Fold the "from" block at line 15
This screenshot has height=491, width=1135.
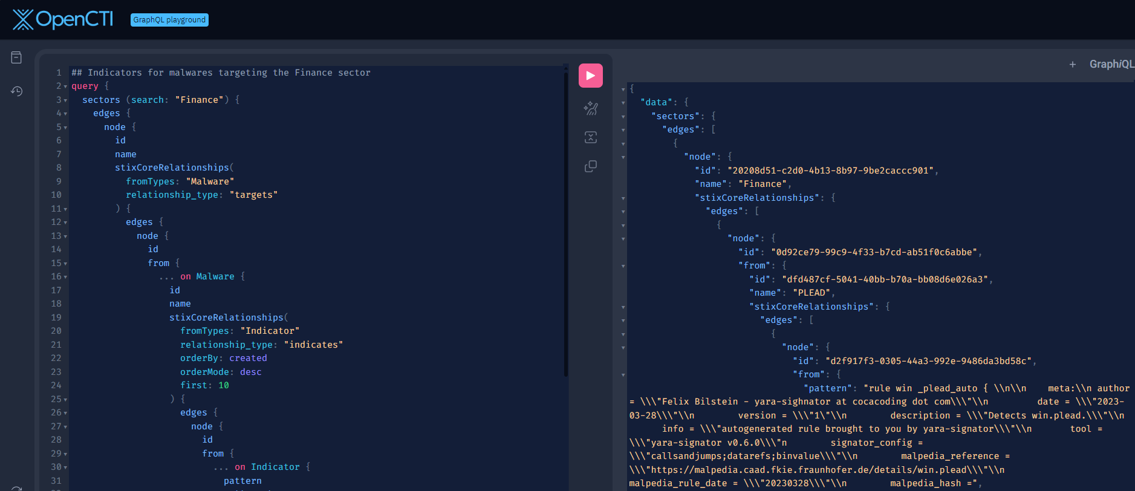pyautogui.click(x=65, y=264)
